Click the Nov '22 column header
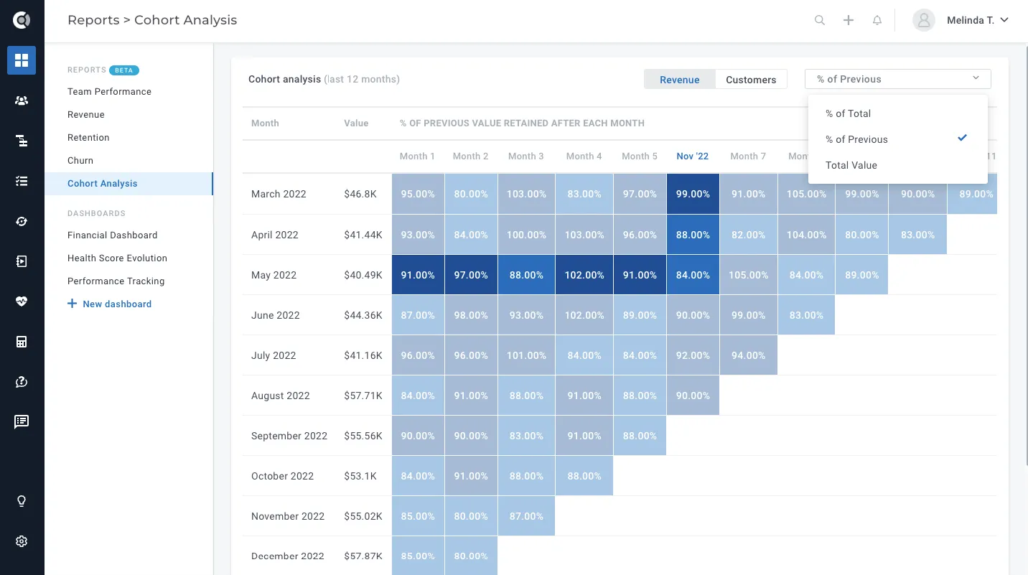This screenshot has height=575, width=1028. pos(692,156)
